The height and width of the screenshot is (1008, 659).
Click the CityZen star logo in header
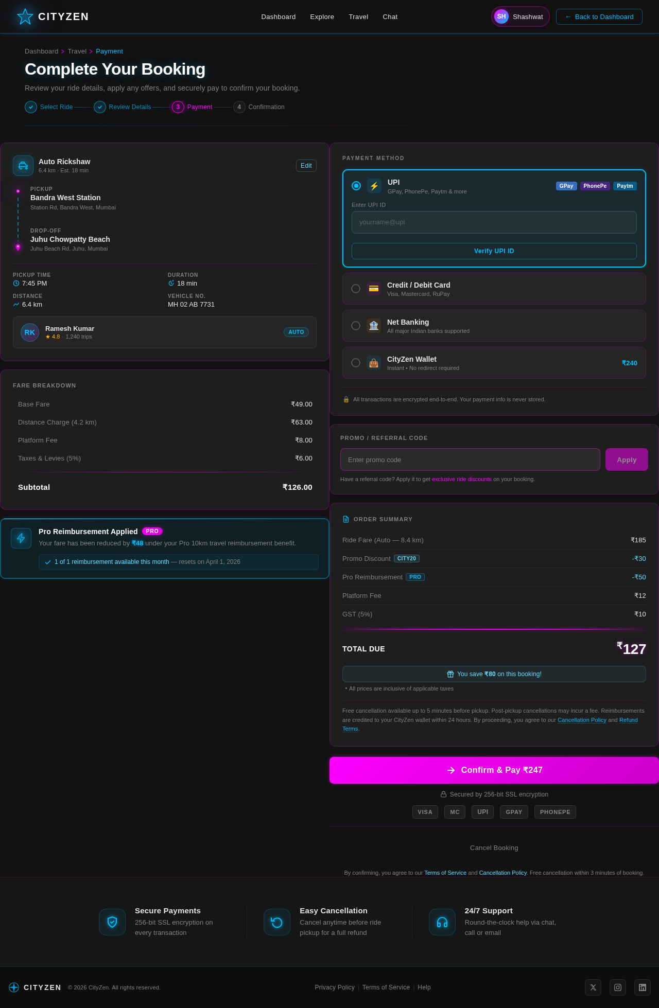pos(25,16)
